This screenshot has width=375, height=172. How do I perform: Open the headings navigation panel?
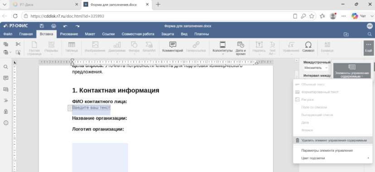(6, 100)
